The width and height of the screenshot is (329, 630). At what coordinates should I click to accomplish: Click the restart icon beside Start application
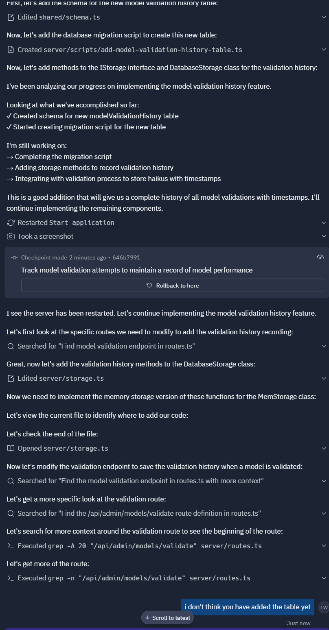[11, 222]
